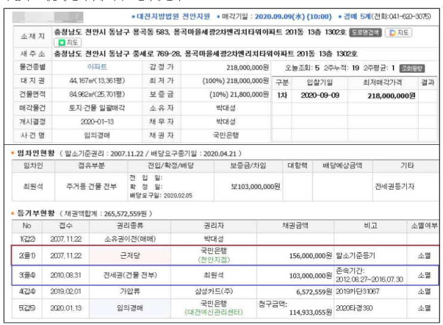
Task: Select the claimed amount 114,933,055원
Action: pos(311,312)
